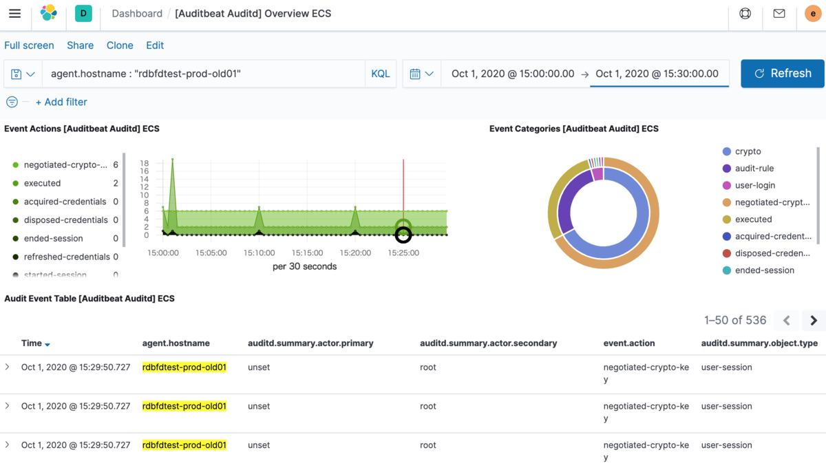Click agent.hostname column header
This screenshot has height=470, width=826.
176,343
